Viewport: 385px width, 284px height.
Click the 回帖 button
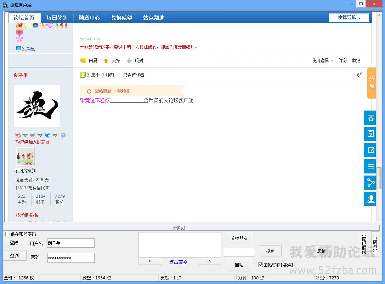point(239,265)
